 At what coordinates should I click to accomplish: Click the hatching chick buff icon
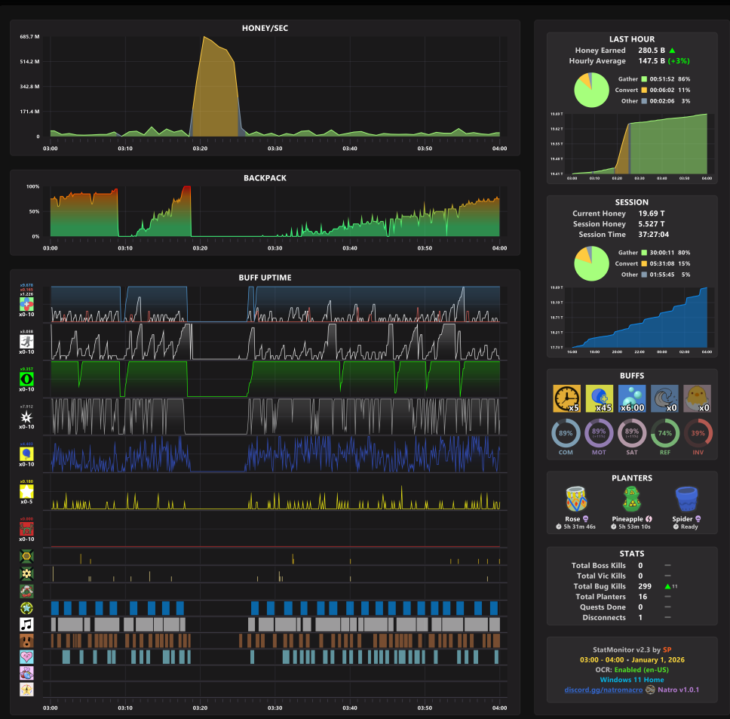pos(697,398)
